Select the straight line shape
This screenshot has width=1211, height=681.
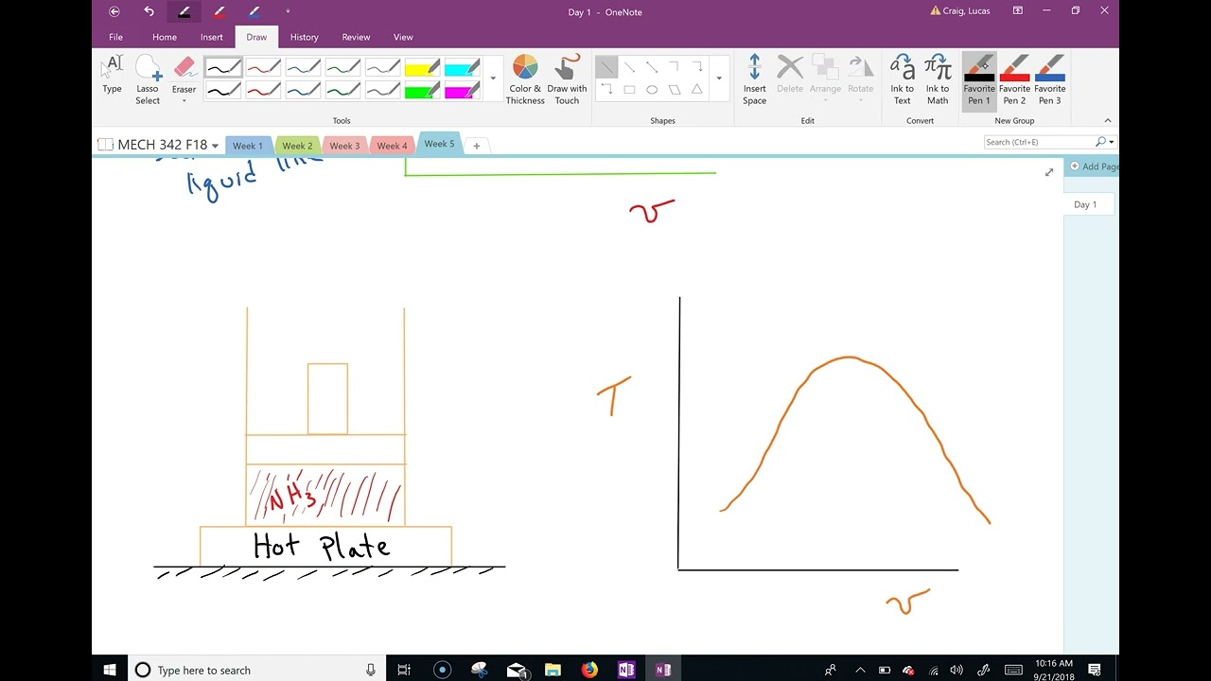click(606, 67)
